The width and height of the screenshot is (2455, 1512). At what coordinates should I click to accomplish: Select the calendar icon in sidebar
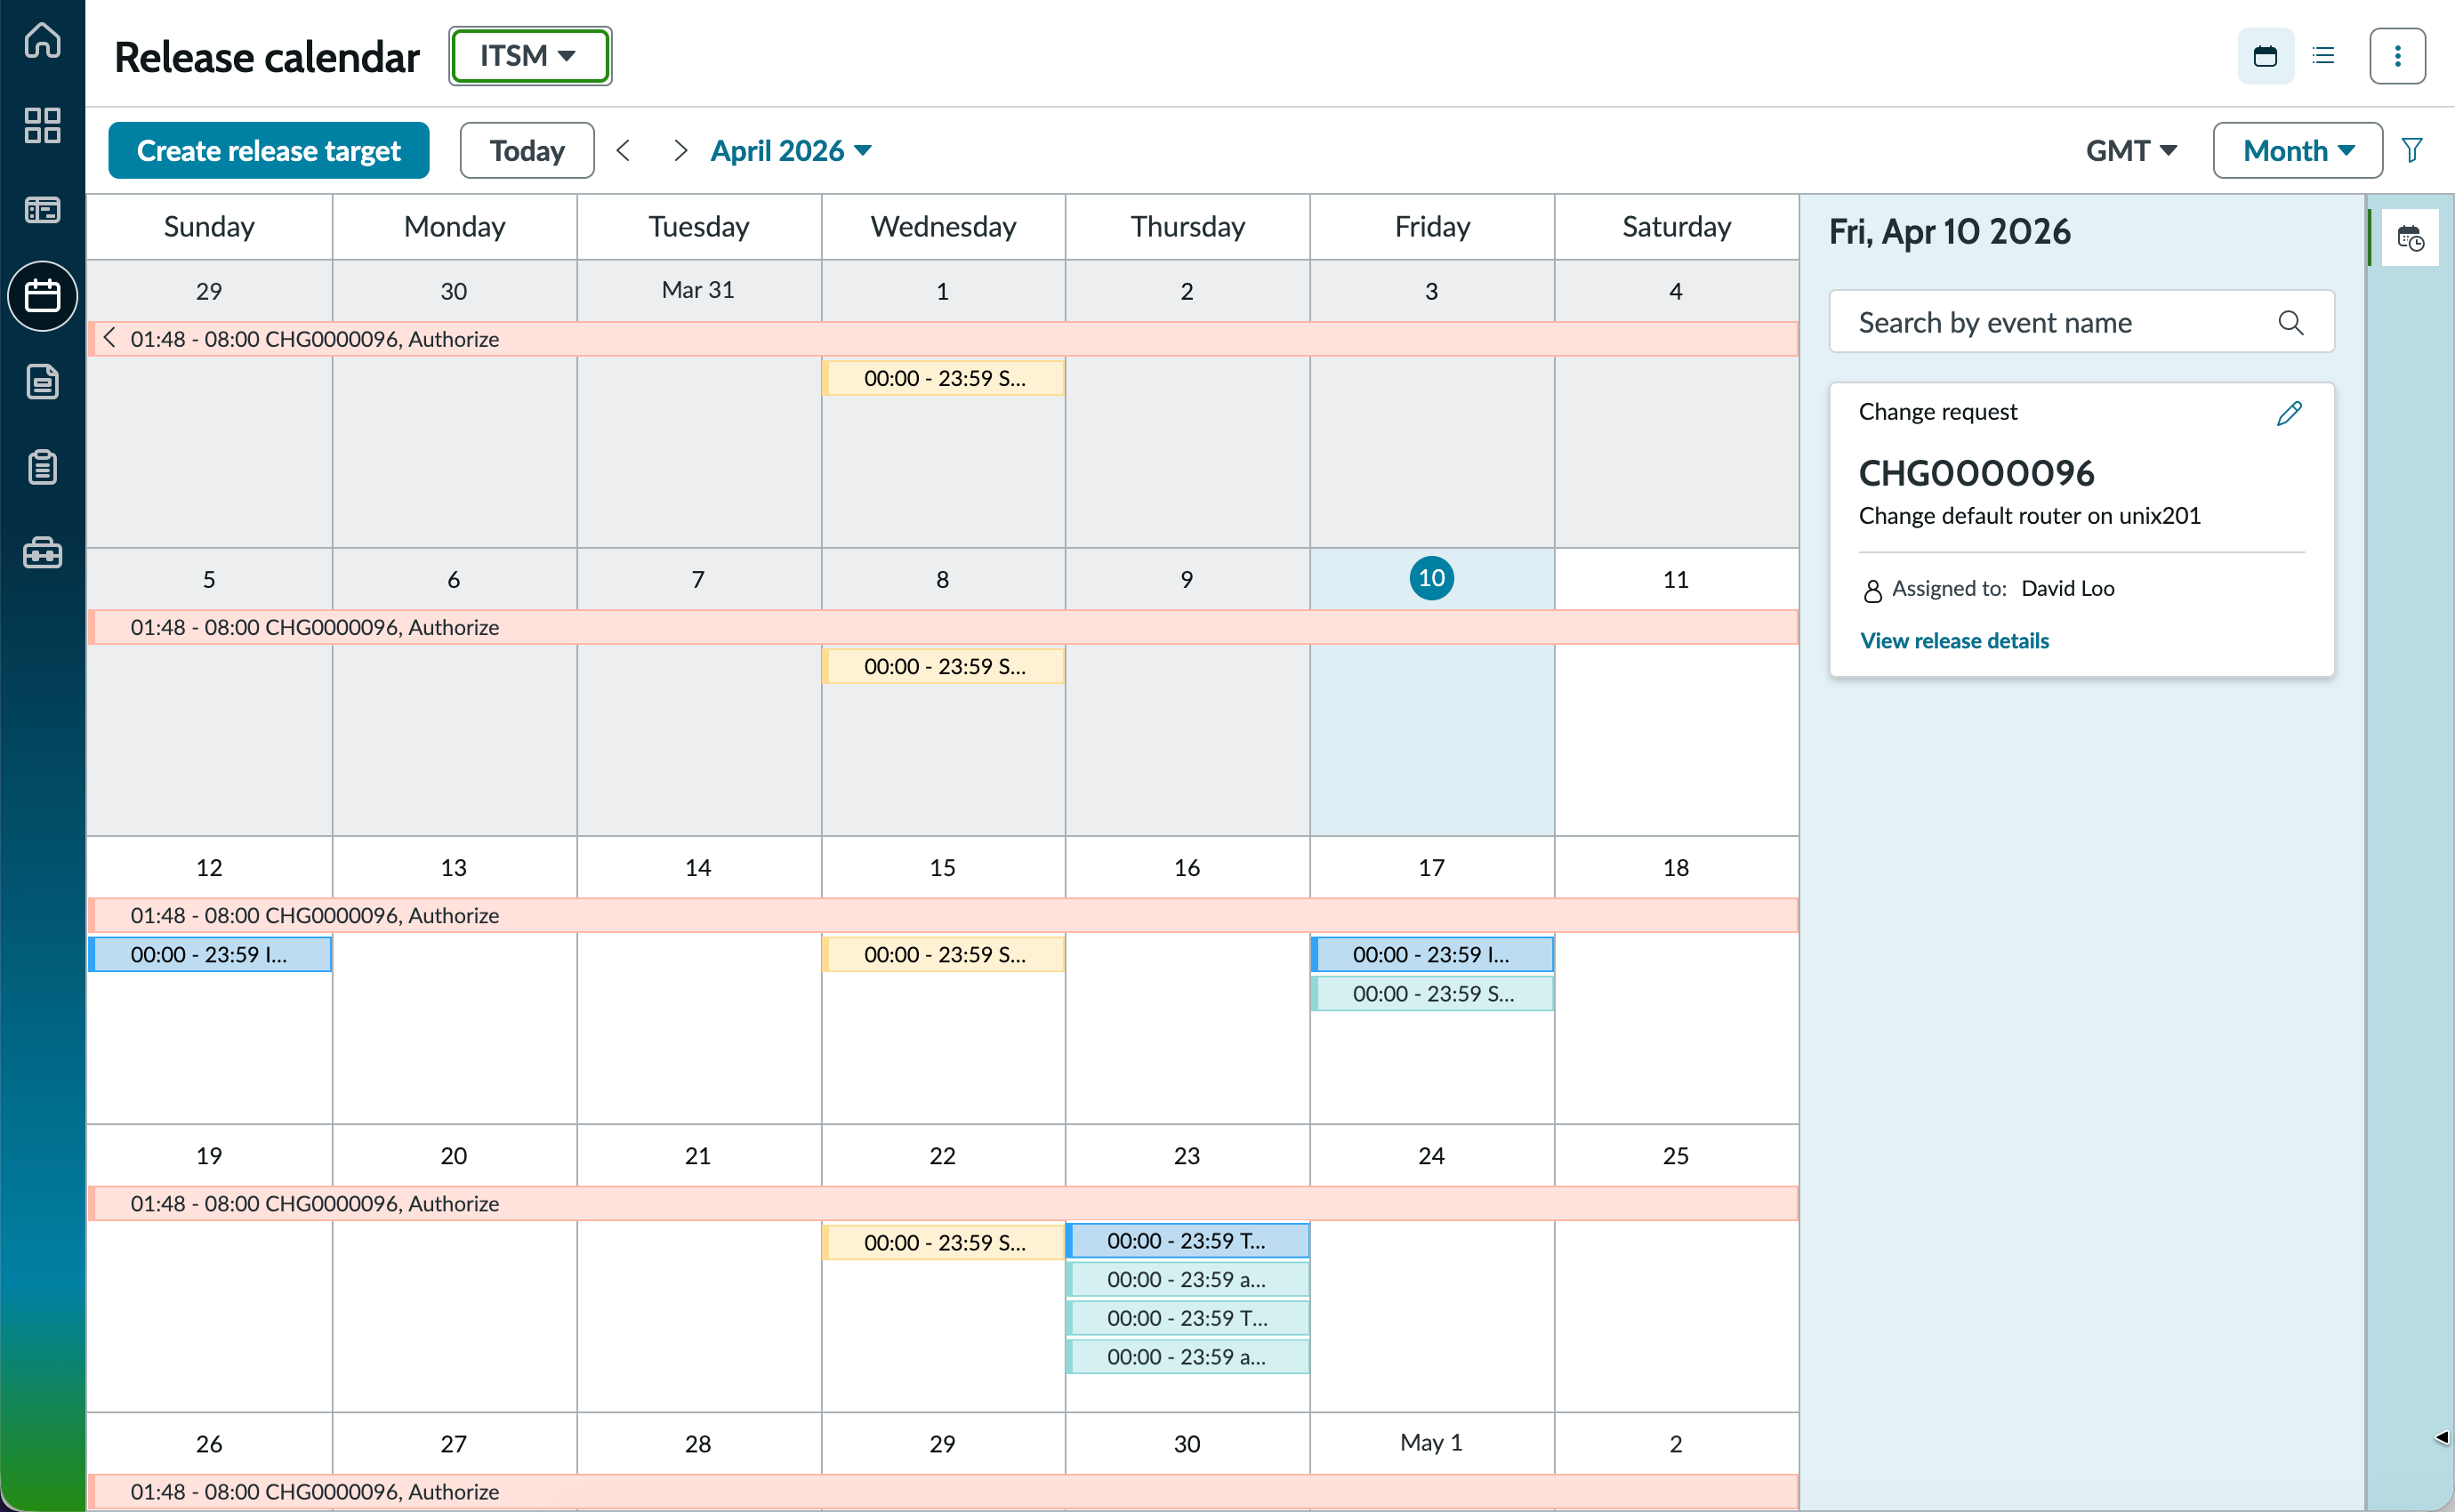(42, 296)
